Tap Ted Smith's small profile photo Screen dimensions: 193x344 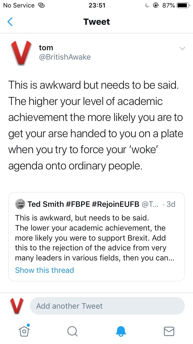pos(20,204)
